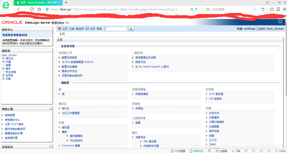The image size is (287, 153).
Task: Select the 主页 - base_domain browser tab
Action: pyautogui.click(x=38, y=3)
